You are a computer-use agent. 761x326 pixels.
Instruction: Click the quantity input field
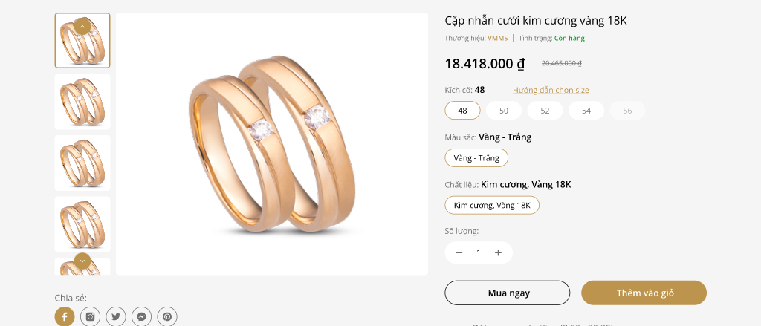coord(479,252)
